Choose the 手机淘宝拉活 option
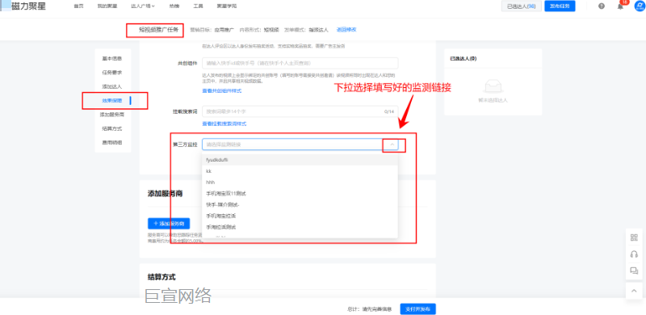The image size is (646, 315). [x=300, y=216]
